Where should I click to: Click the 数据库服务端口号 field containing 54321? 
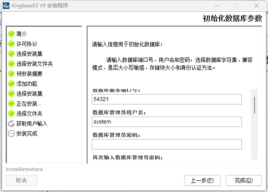pos(167,99)
